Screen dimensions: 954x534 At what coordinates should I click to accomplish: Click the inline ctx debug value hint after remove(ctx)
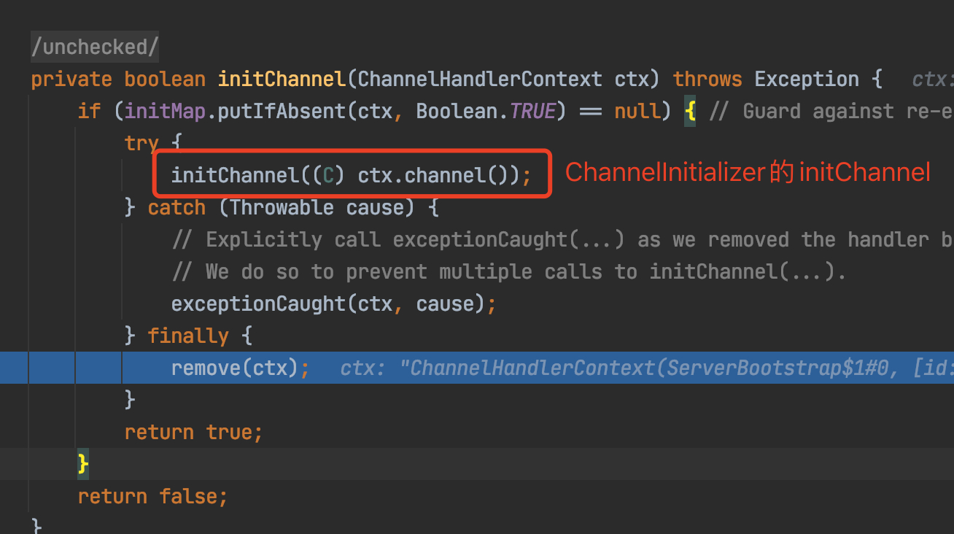pos(647,368)
